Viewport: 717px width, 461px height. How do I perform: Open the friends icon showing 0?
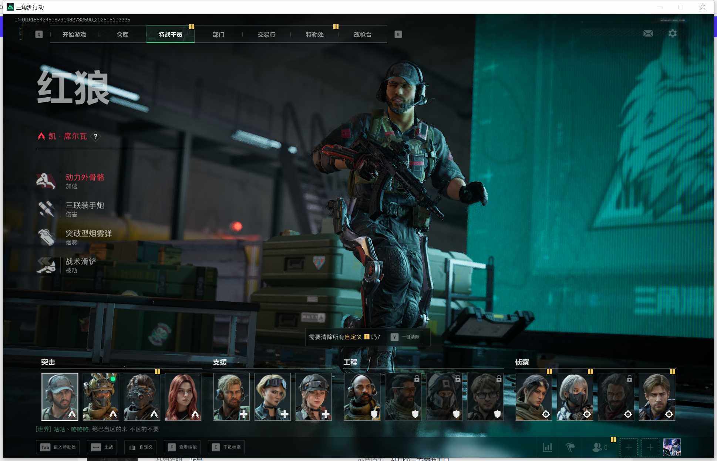click(x=599, y=447)
